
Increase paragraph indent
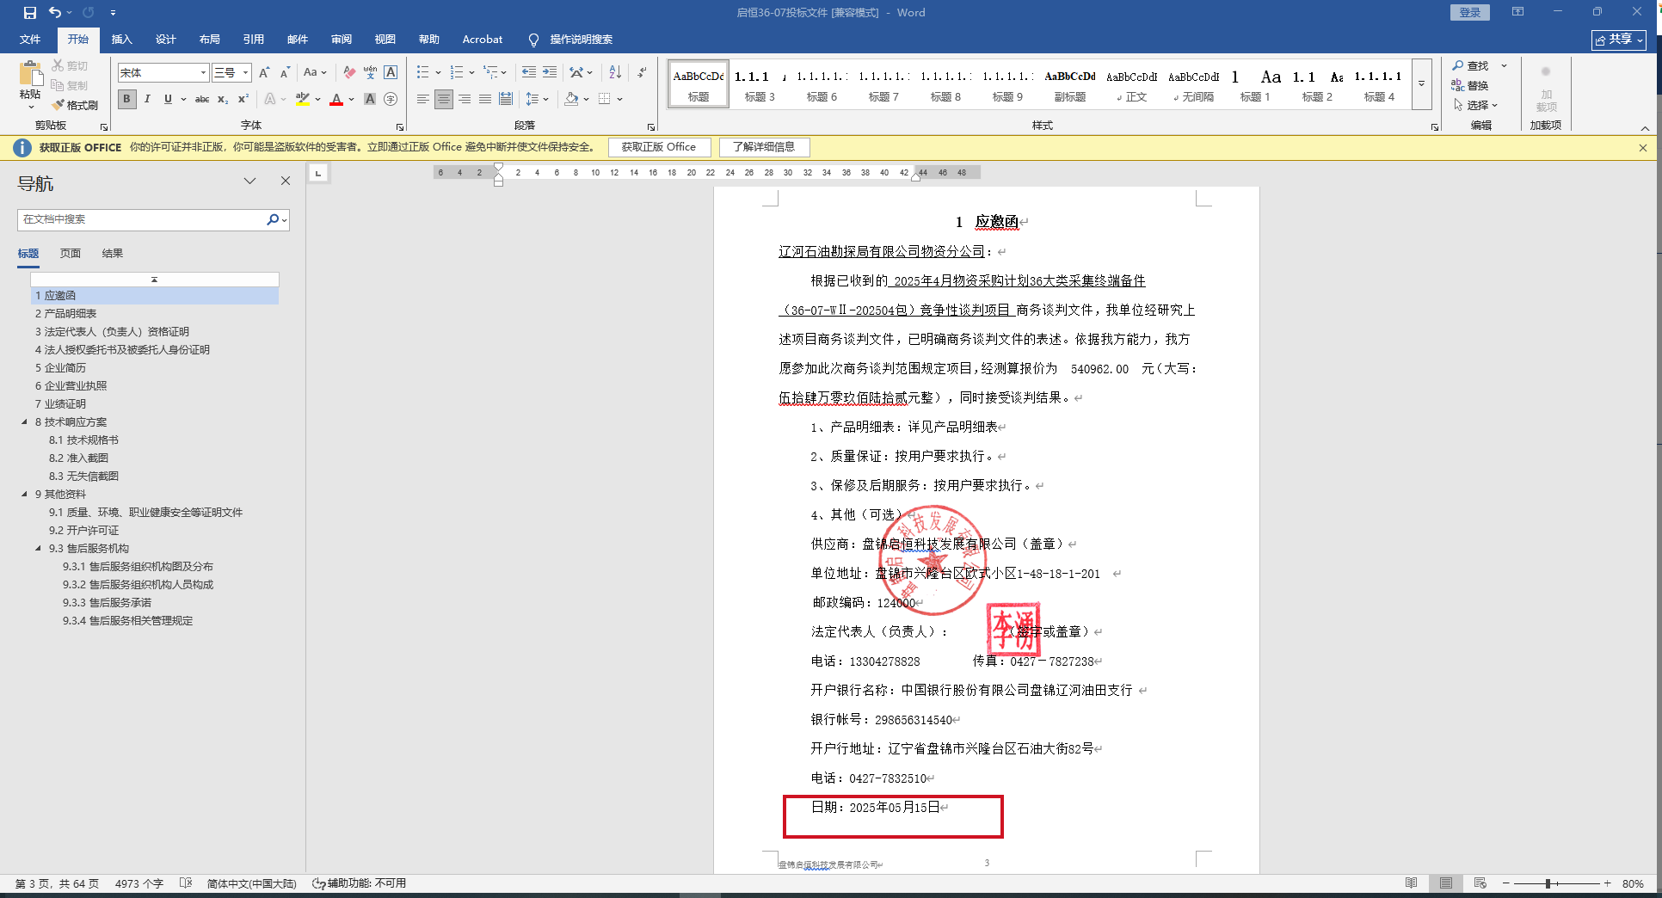[550, 73]
